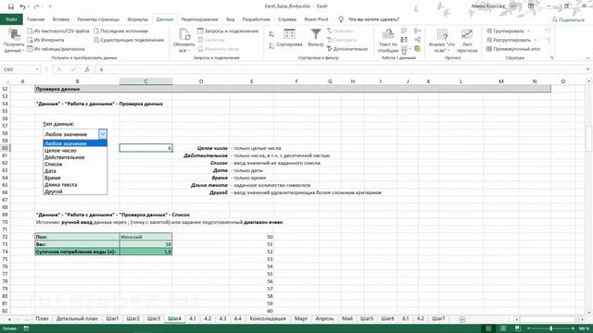Sort descending Z to A icon
The image size is (593, 333).
click(x=271, y=45)
